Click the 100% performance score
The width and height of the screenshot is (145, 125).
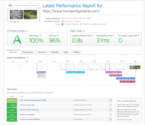[36, 41]
